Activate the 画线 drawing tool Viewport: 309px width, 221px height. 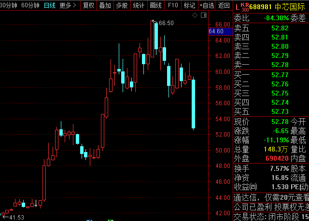(x=155, y=5)
